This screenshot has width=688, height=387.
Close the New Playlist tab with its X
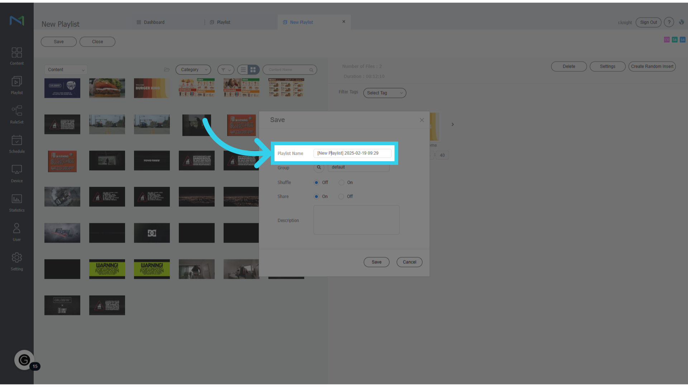coord(344,22)
